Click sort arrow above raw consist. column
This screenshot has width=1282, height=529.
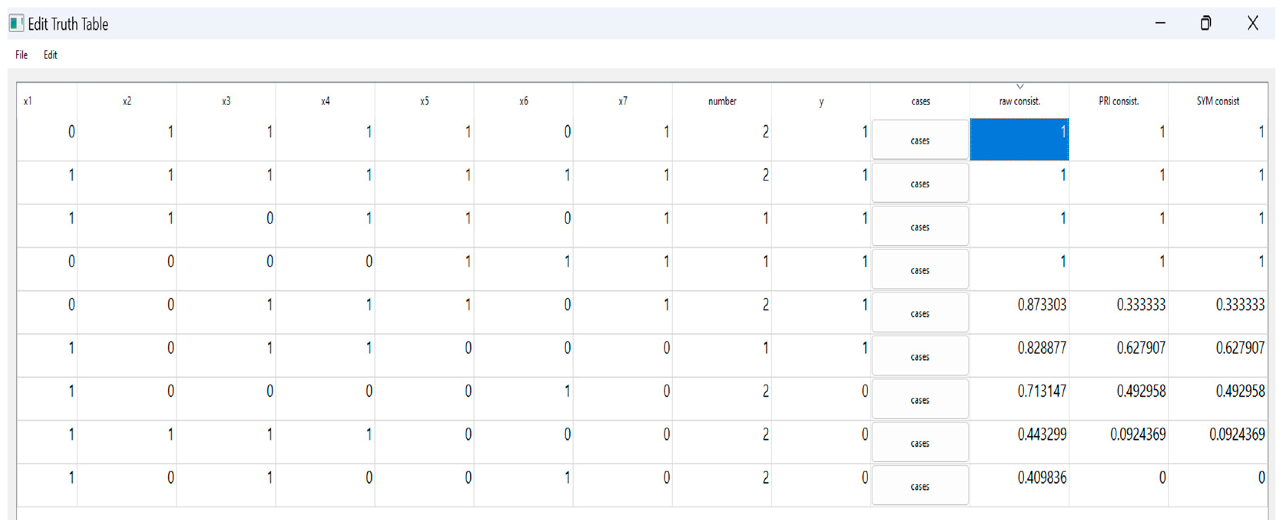pos(1020,87)
